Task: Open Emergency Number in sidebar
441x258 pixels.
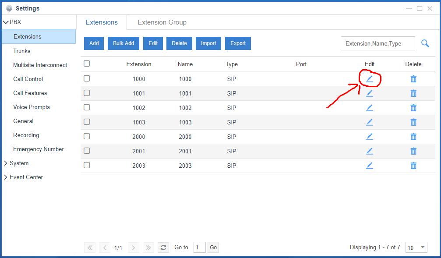Action: [38, 149]
